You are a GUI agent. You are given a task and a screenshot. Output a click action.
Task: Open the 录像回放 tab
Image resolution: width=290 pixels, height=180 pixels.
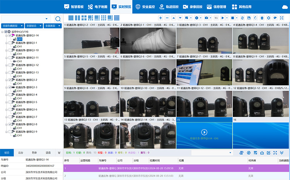192,7
